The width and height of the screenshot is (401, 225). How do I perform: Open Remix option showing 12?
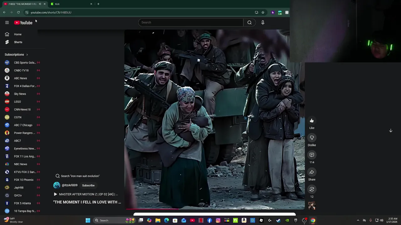point(312,189)
